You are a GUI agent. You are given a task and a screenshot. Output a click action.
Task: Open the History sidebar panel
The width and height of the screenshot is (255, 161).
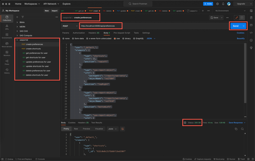[x=7, y=71]
